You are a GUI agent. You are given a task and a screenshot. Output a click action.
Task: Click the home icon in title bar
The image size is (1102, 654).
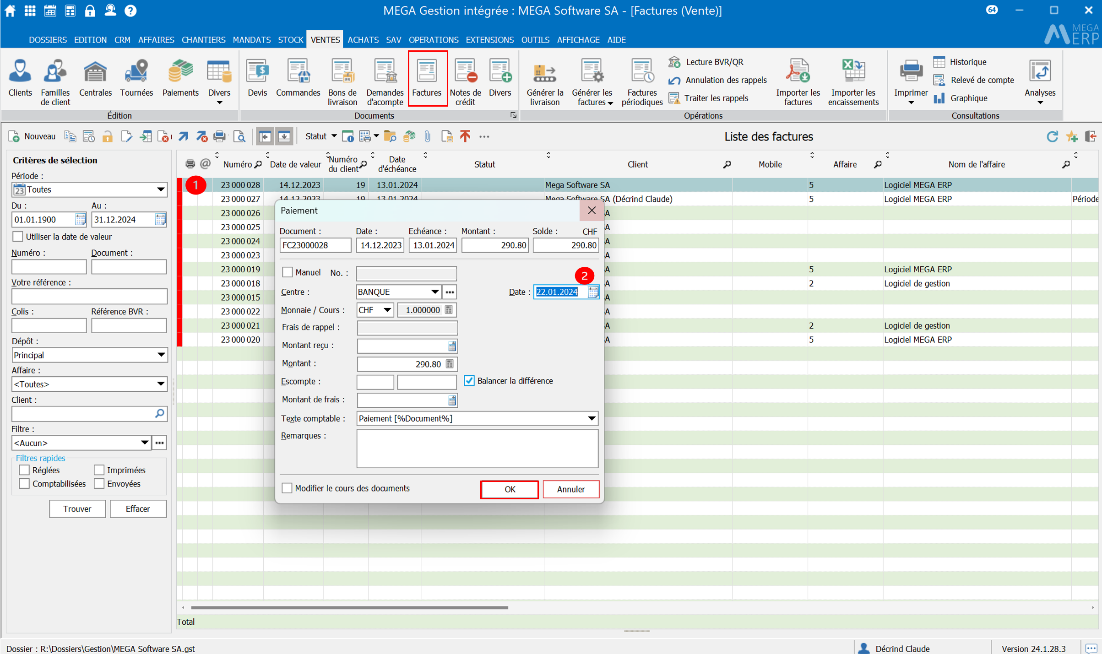(x=10, y=10)
